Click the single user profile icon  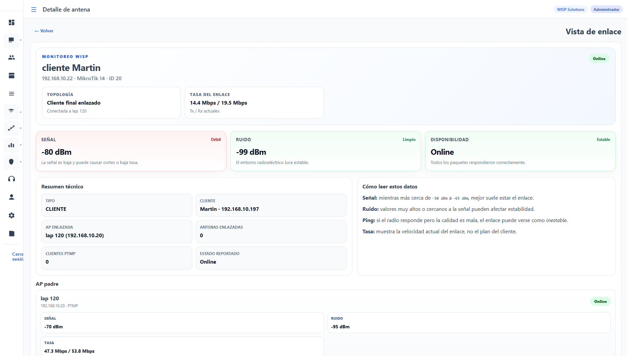tap(12, 197)
